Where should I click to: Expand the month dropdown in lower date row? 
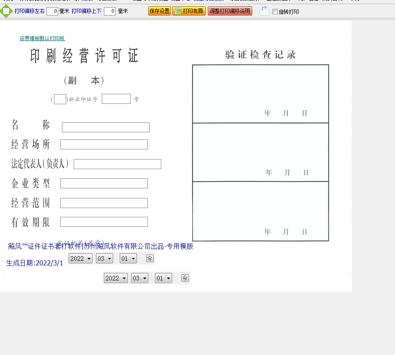click(x=139, y=278)
